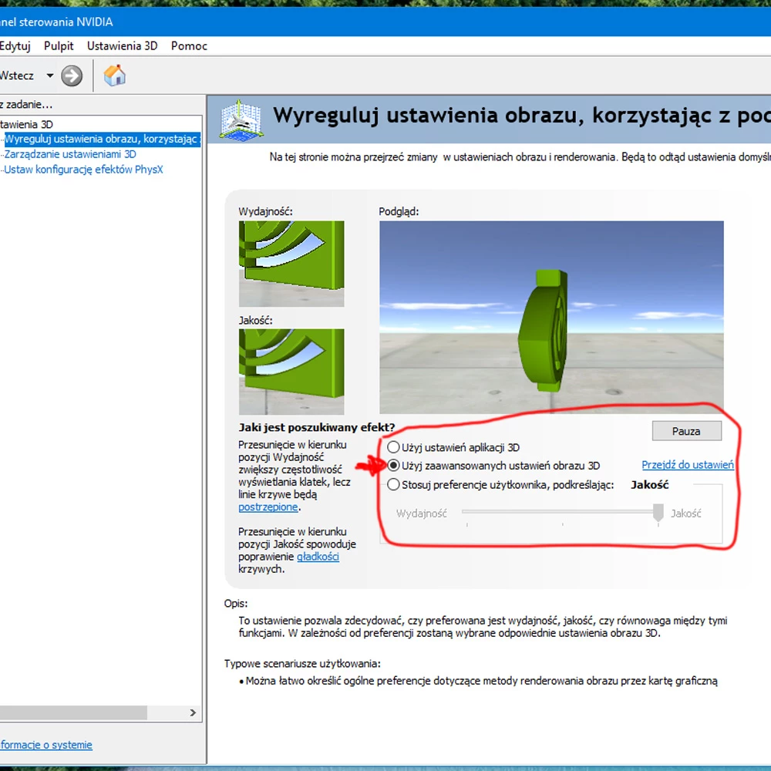The image size is (771, 771).
Task: Select Stosuj preferencje użytkownika option
Action: 500,485
